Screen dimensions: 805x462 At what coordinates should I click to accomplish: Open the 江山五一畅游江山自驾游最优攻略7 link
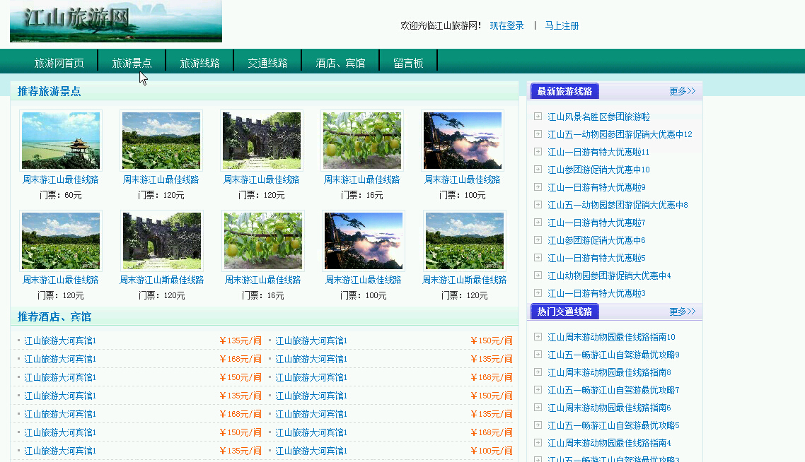tap(613, 390)
